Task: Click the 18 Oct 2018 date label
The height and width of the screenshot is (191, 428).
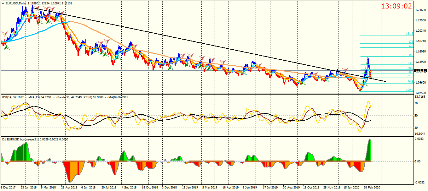Action: [x=149, y=188]
